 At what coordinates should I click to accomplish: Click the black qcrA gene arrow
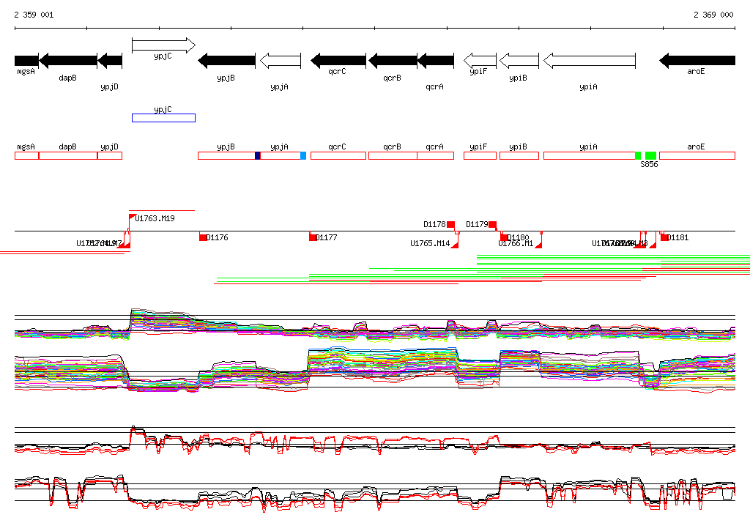pos(435,61)
